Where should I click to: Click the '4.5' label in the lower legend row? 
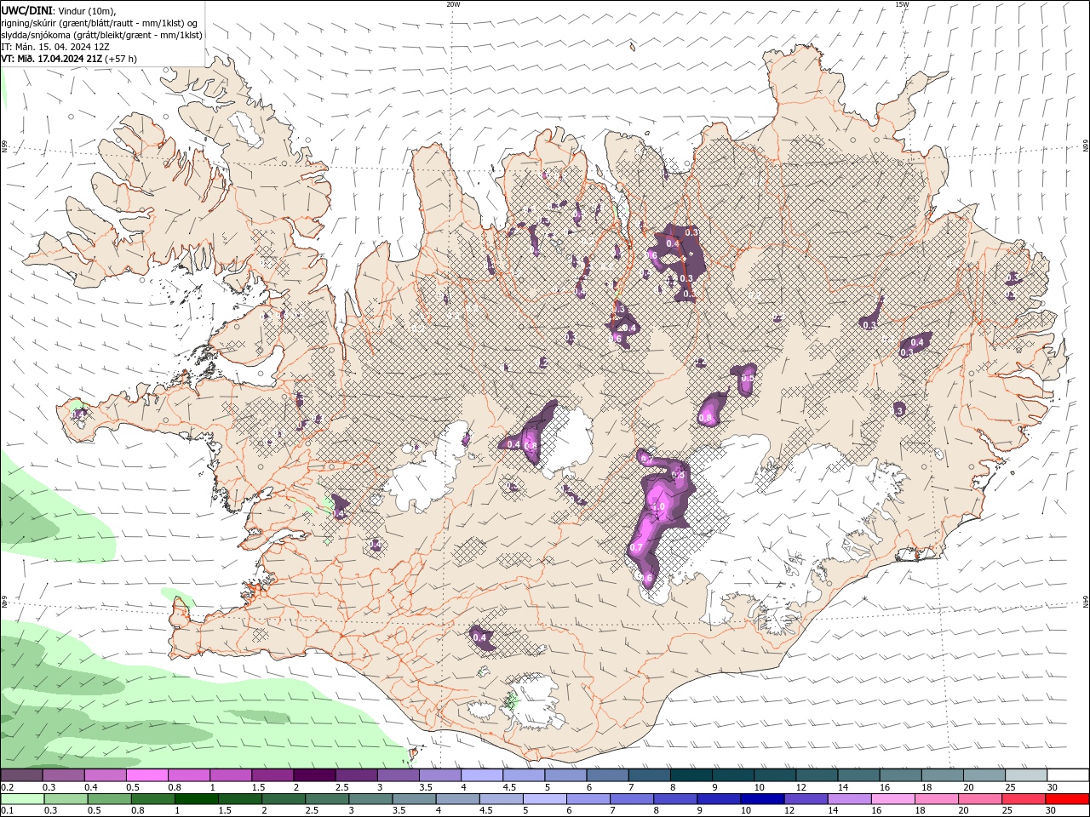click(x=485, y=811)
